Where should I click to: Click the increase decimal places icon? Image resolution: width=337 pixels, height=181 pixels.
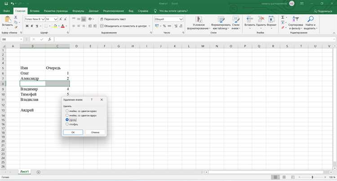(x=176, y=26)
